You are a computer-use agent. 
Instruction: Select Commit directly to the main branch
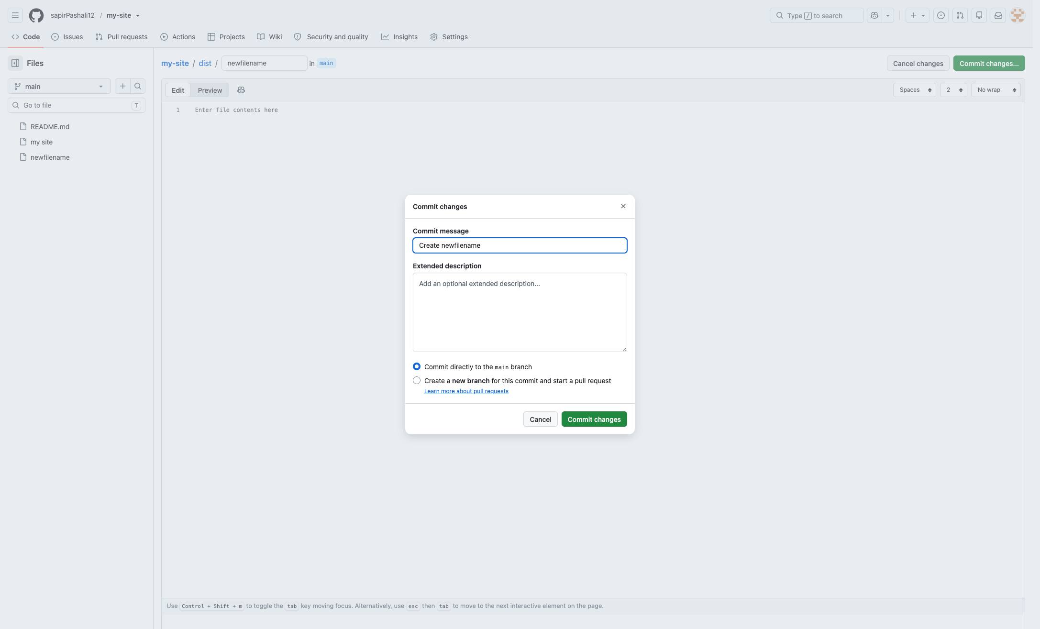coord(417,366)
